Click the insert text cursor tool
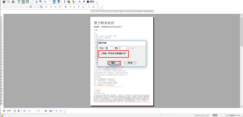Screen dimensions: 243x117 [65, 2]
